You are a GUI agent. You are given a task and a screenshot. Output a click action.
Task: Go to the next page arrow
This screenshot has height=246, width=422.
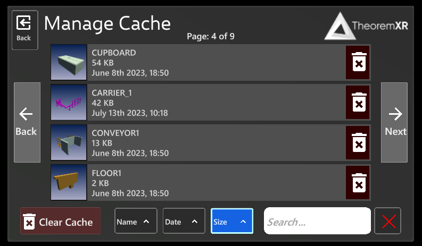coord(394,122)
